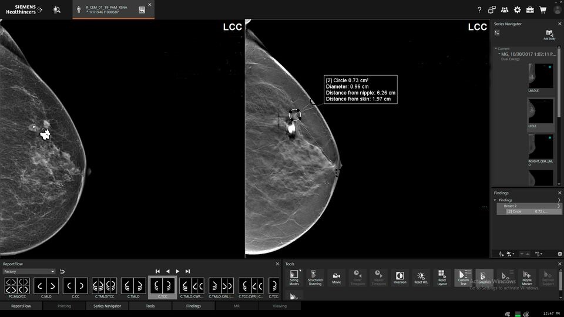Start Structured Roaming tool
The image size is (564, 317).
[x=315, y=277]
